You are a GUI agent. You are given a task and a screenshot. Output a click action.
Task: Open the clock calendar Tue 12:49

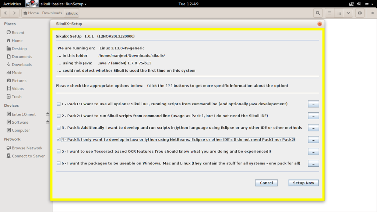[x=188, y=4]
